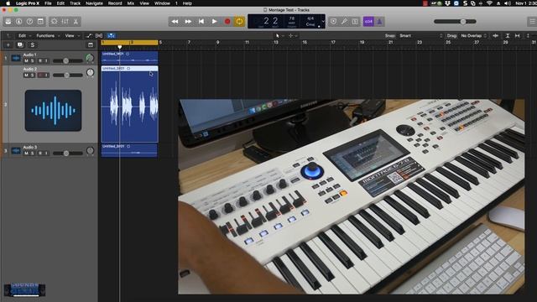Image resolution: width=537 pixels, height=302 pixels.
Task: Open the Library button in the control bar
Action: [x=8, y=22]
